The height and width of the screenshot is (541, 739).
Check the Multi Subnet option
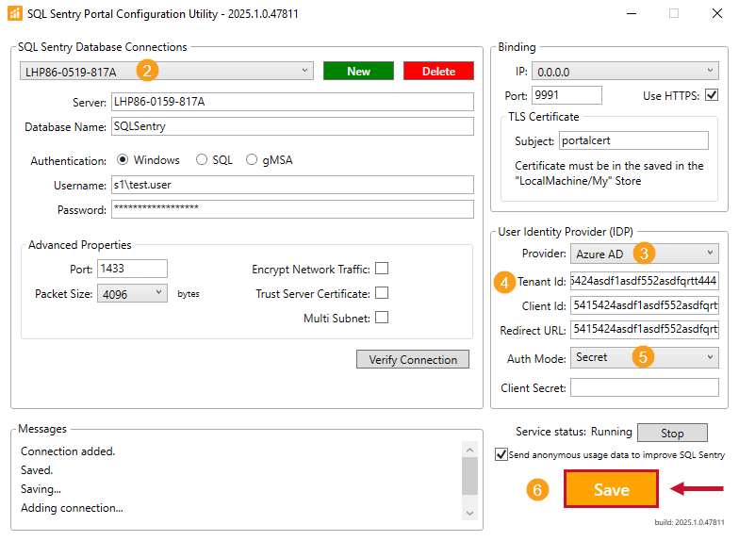coord(382,318)
